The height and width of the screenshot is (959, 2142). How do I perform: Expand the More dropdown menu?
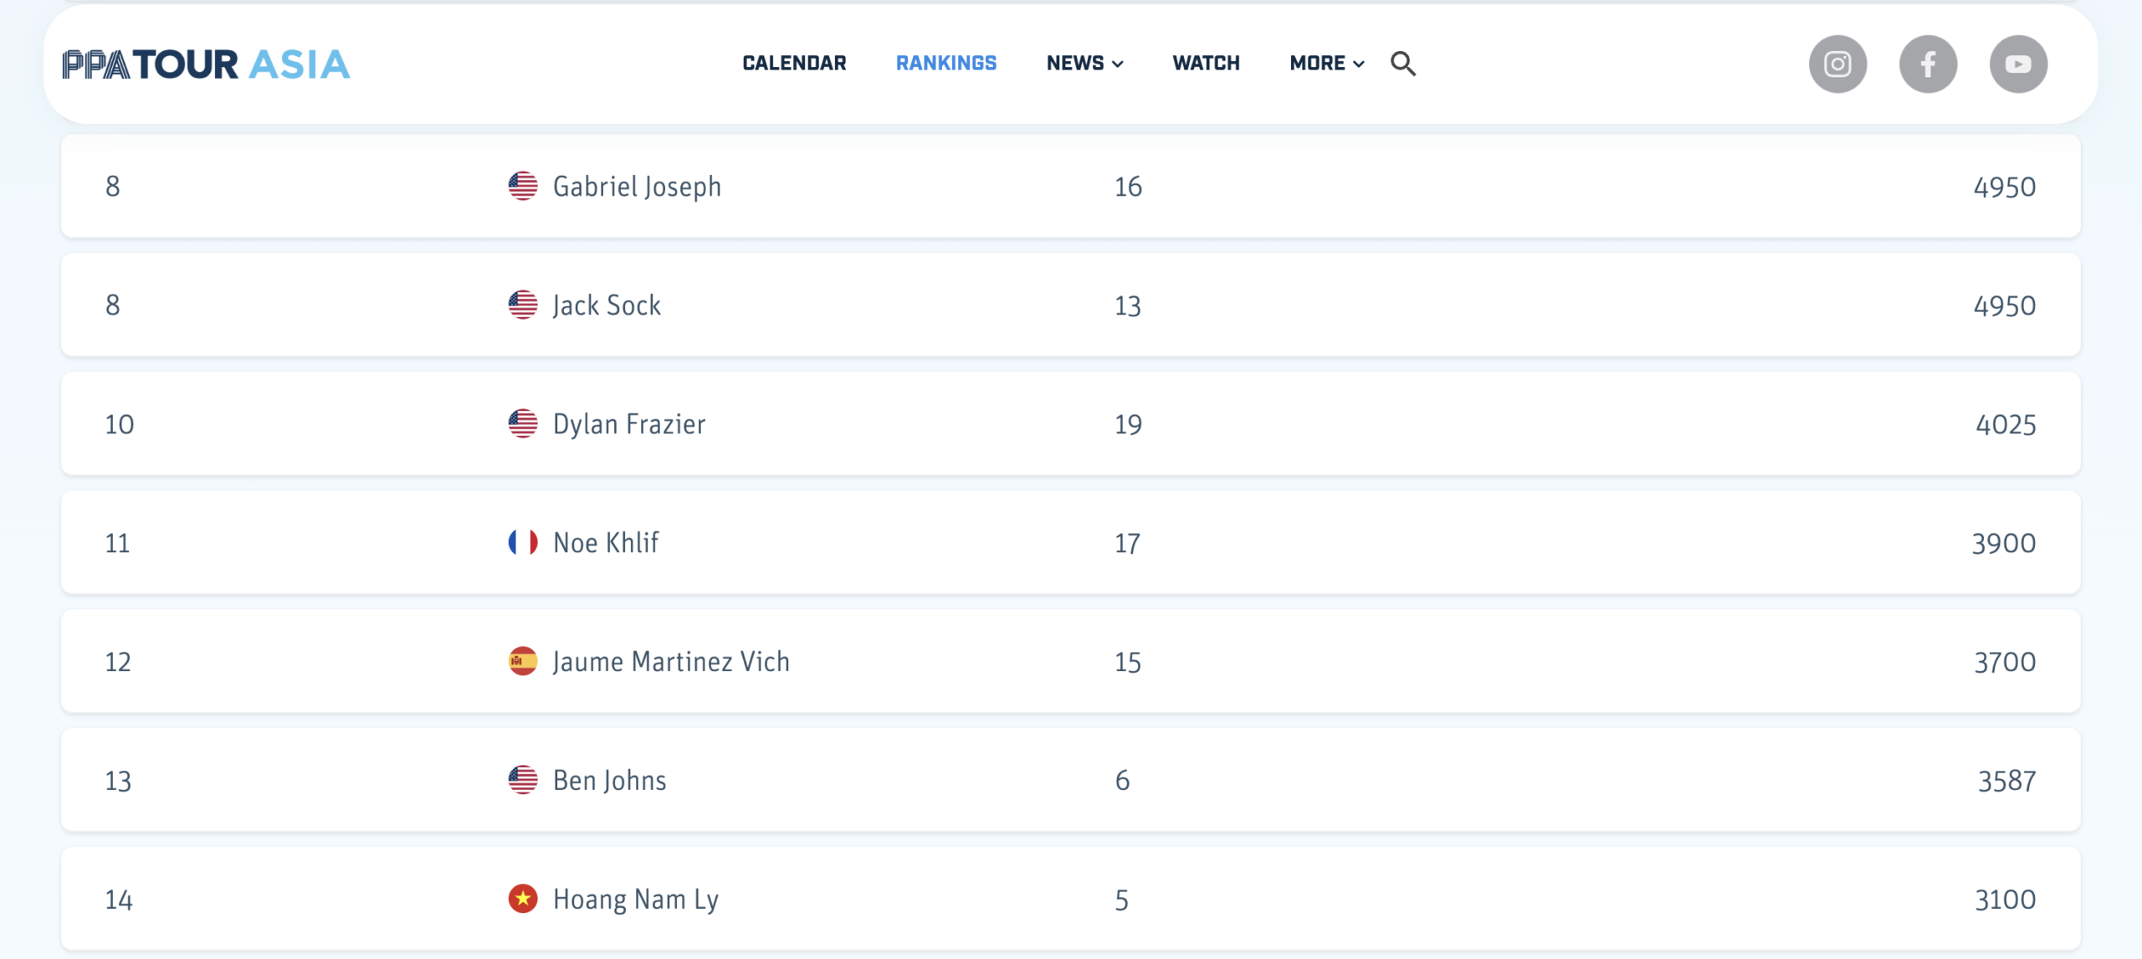1327,63
